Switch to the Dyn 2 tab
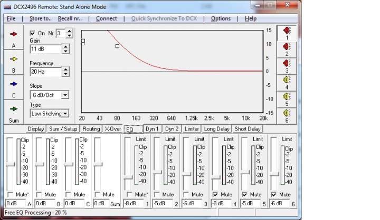Image resolution: width=380 pixels, height=220 pixels. click(x=172, y=129)
